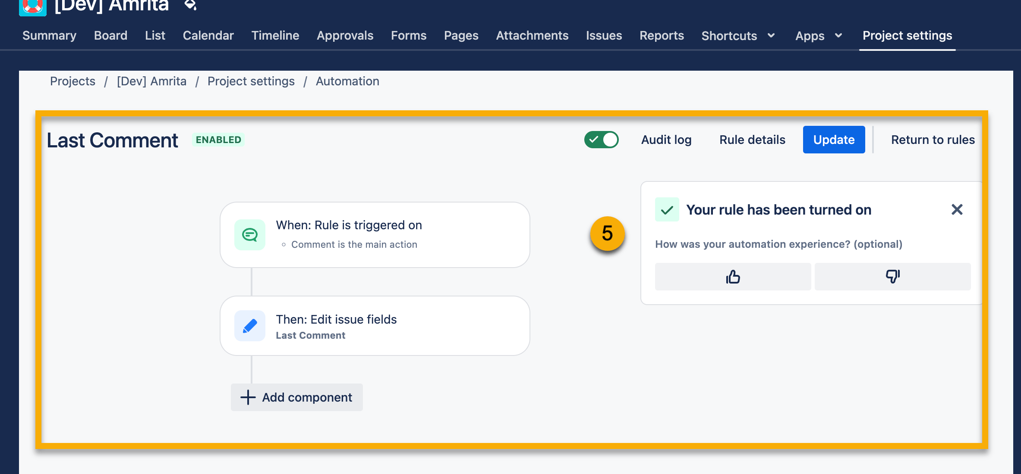Image resolution: width=1021 pixels, height=474 pixels.
Task: Click the edit icon next to project name
Action: click(190, 5)
